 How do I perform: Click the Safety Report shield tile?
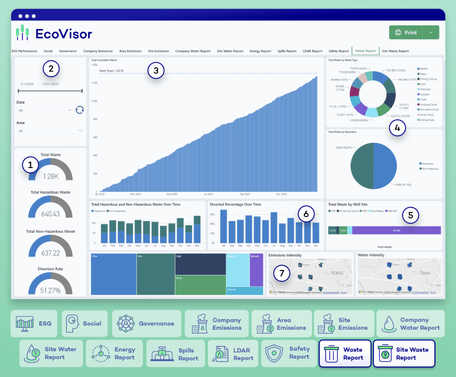(x=288, y=354)
